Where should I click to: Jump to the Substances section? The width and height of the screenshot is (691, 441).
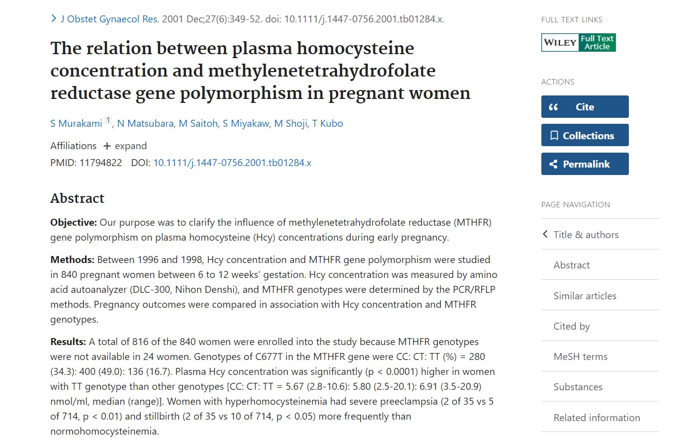pos(578,387)
